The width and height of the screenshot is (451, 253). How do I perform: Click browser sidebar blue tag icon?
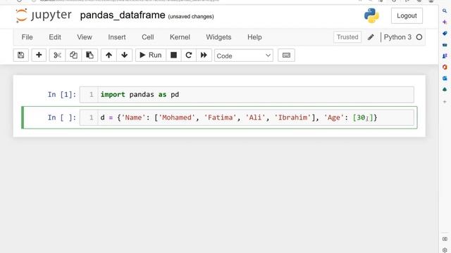(445, 33)
